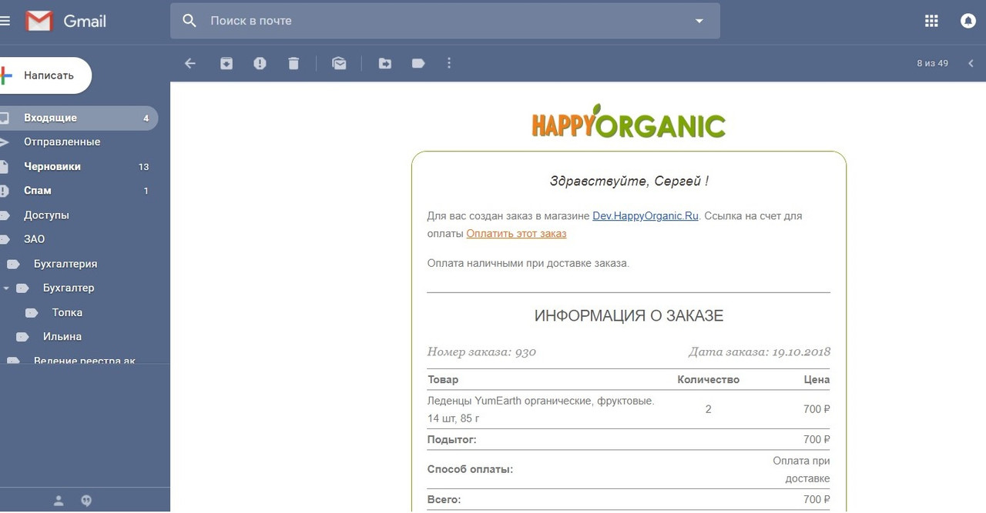The width and height of the screenshot is (986, 513).
Task: Open the Ильина label
Action: [x=62, y=337]
